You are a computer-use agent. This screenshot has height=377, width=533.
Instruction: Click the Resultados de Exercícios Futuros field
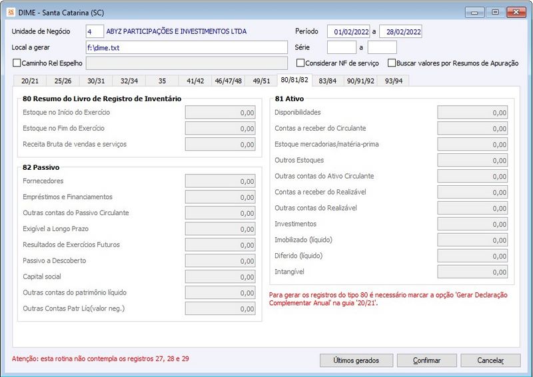221,245
